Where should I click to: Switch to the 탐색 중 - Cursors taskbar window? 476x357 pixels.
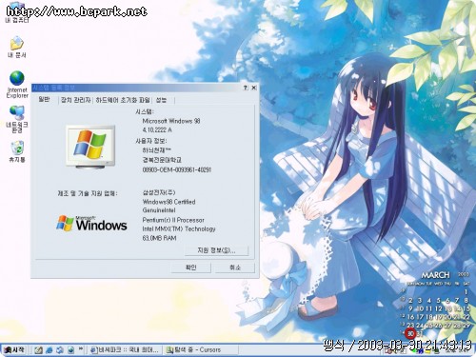click(201, 350)
